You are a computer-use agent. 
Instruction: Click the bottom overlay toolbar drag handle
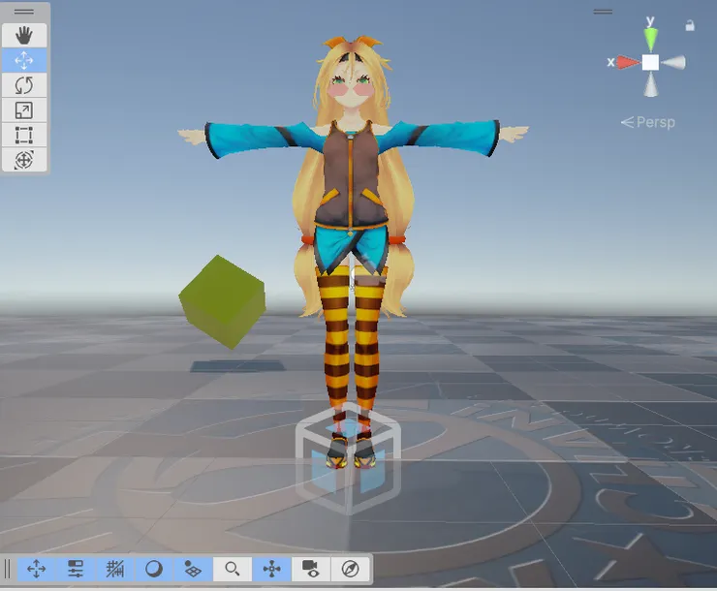(x=7, y=569)
